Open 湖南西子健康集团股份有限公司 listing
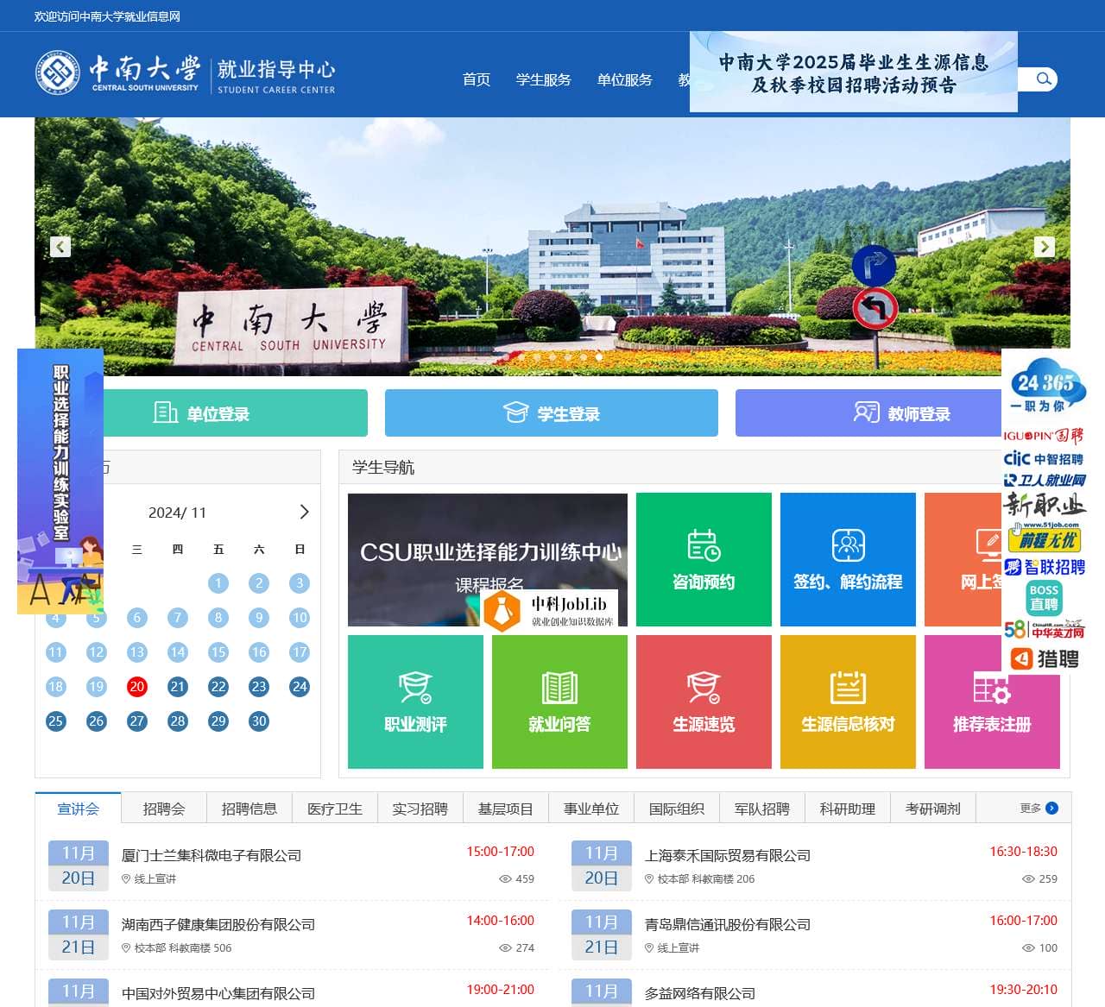The height and width of the screenshot is (1007, 1105). tap(218, 924)
